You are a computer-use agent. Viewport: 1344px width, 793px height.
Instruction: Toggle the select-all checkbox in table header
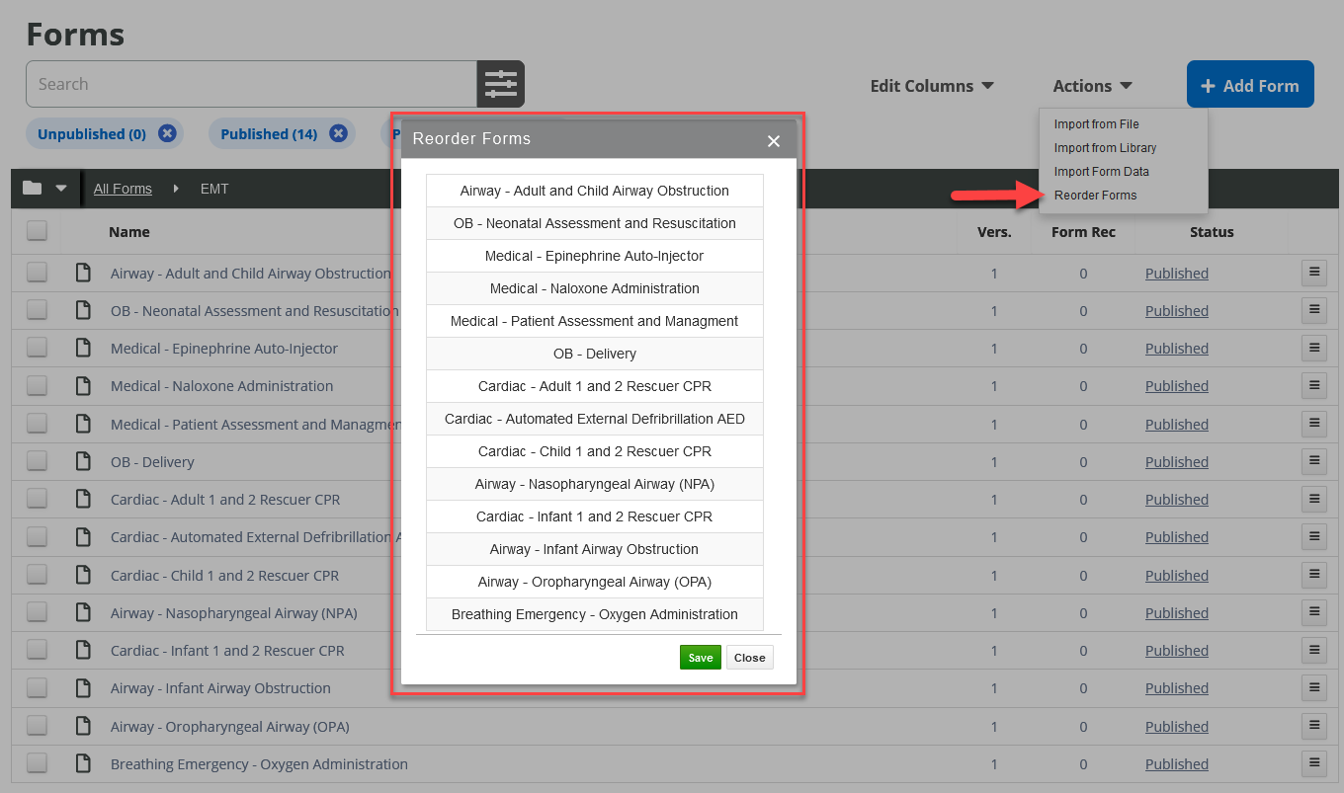click(x=37, y=230)
